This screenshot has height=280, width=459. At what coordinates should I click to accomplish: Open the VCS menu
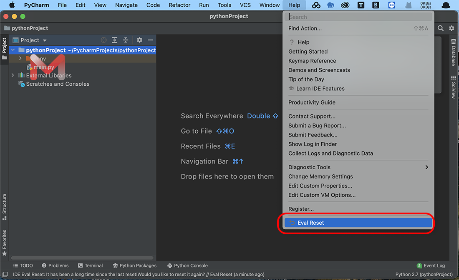click(x=245, y=5)
